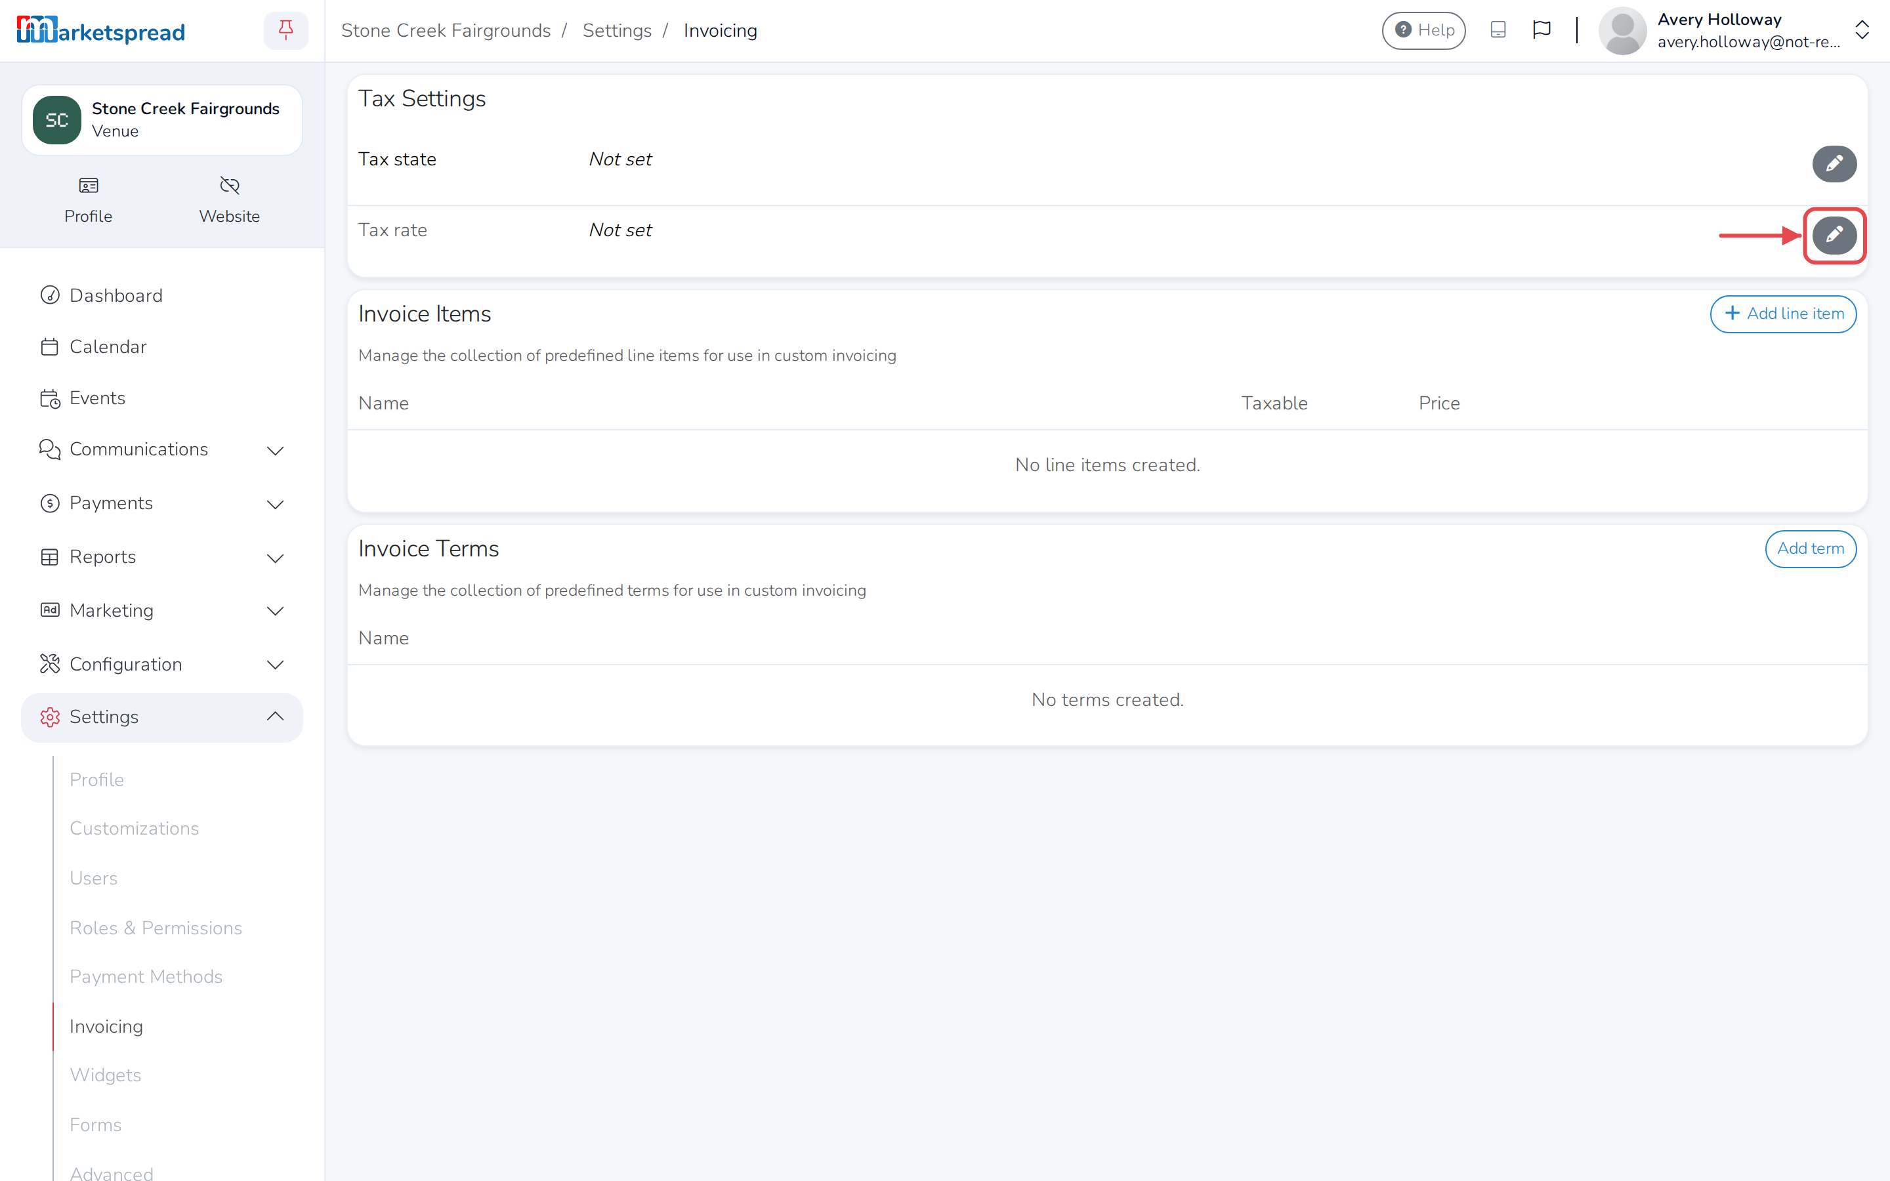Click the Help button
This screenshot has height=1181, width=1890.
point(1424,30)
